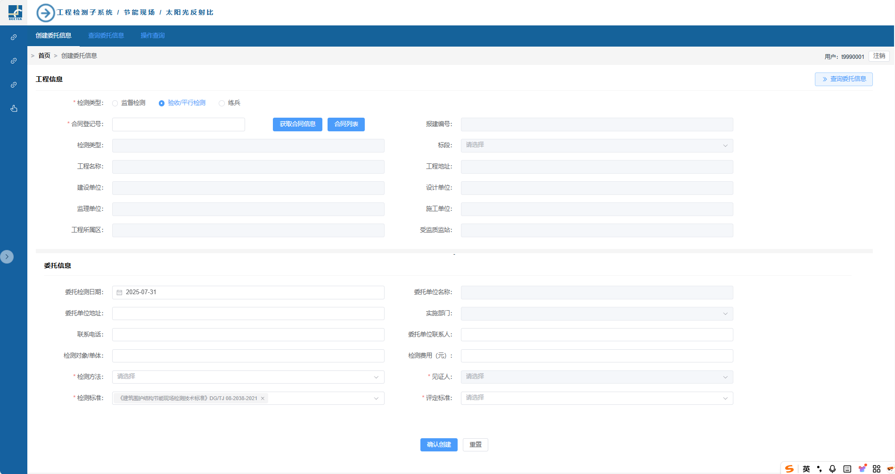Click the hand pointer icon in the sidebar
Screen dimensions: 895x474
(14, 109)
